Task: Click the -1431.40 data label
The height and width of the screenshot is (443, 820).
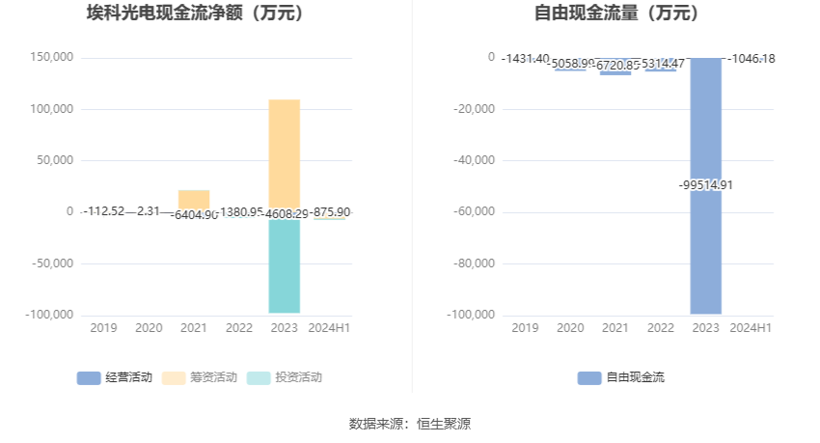Action: pos(526,59)
